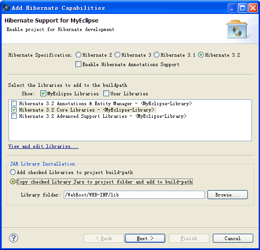Click the Library folder text field
This screenshot has width=260, height=250.
pyautogui.click(x=134, y=195)
